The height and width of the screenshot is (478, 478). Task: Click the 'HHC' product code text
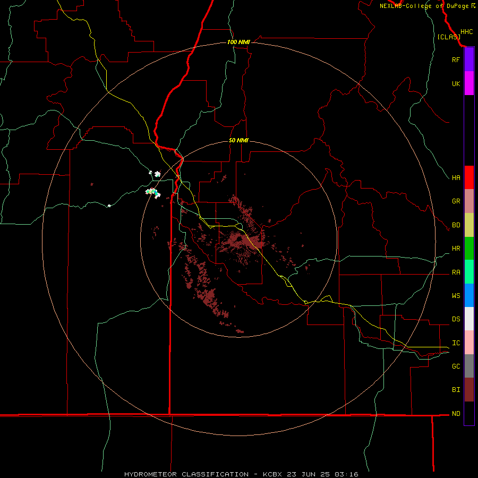coord(466,32)
